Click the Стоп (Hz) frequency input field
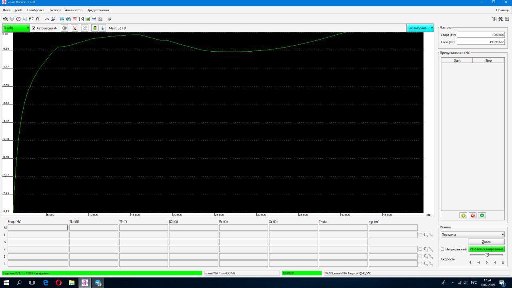This screenshot has height=288, width=512. 481,42
